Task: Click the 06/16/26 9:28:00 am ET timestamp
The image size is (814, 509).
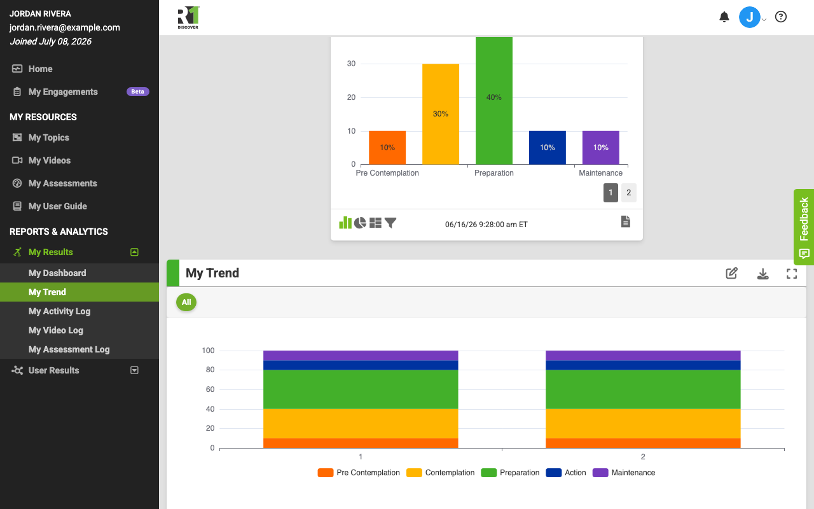Action: click(486, 225)
